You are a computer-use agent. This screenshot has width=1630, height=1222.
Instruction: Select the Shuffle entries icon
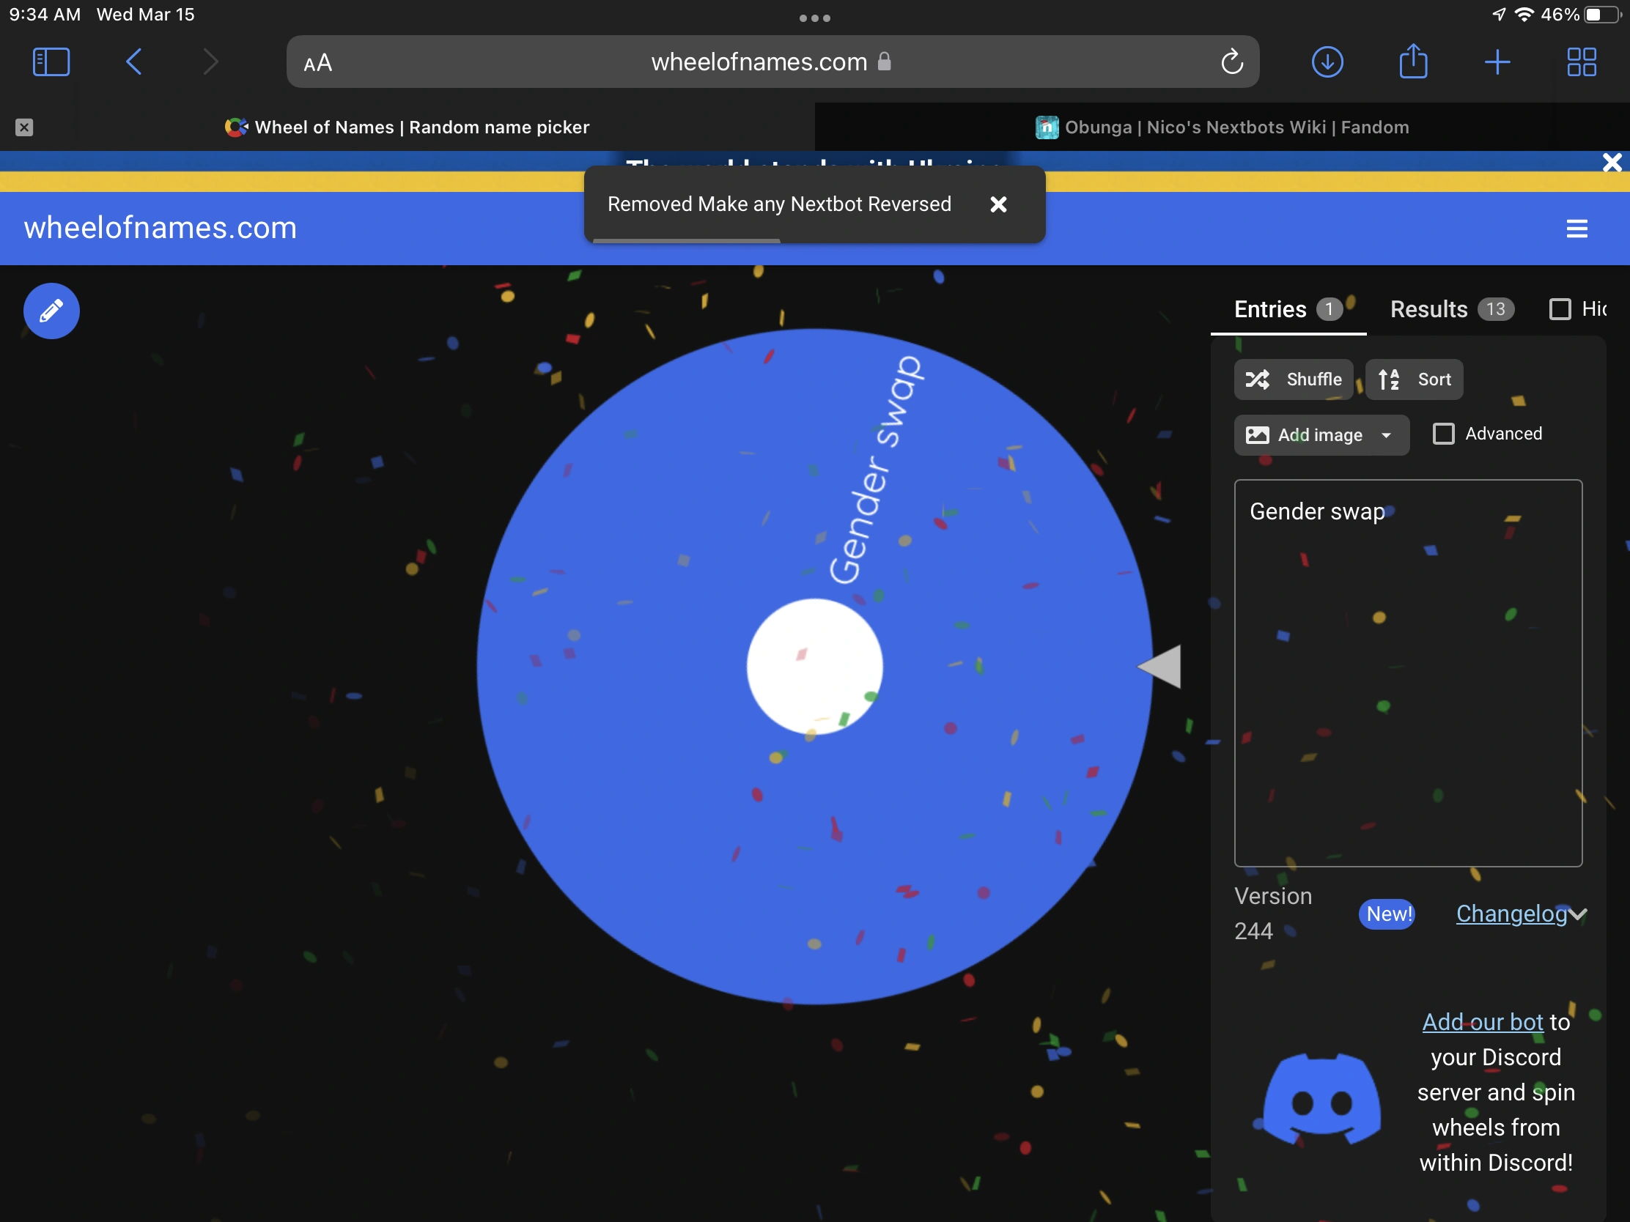click(1258, 379)
